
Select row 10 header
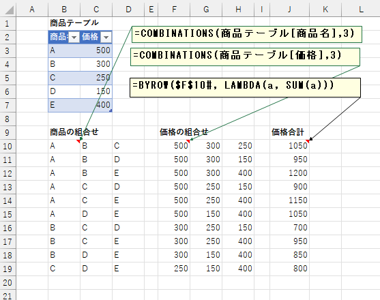click(x=8, y=146)
